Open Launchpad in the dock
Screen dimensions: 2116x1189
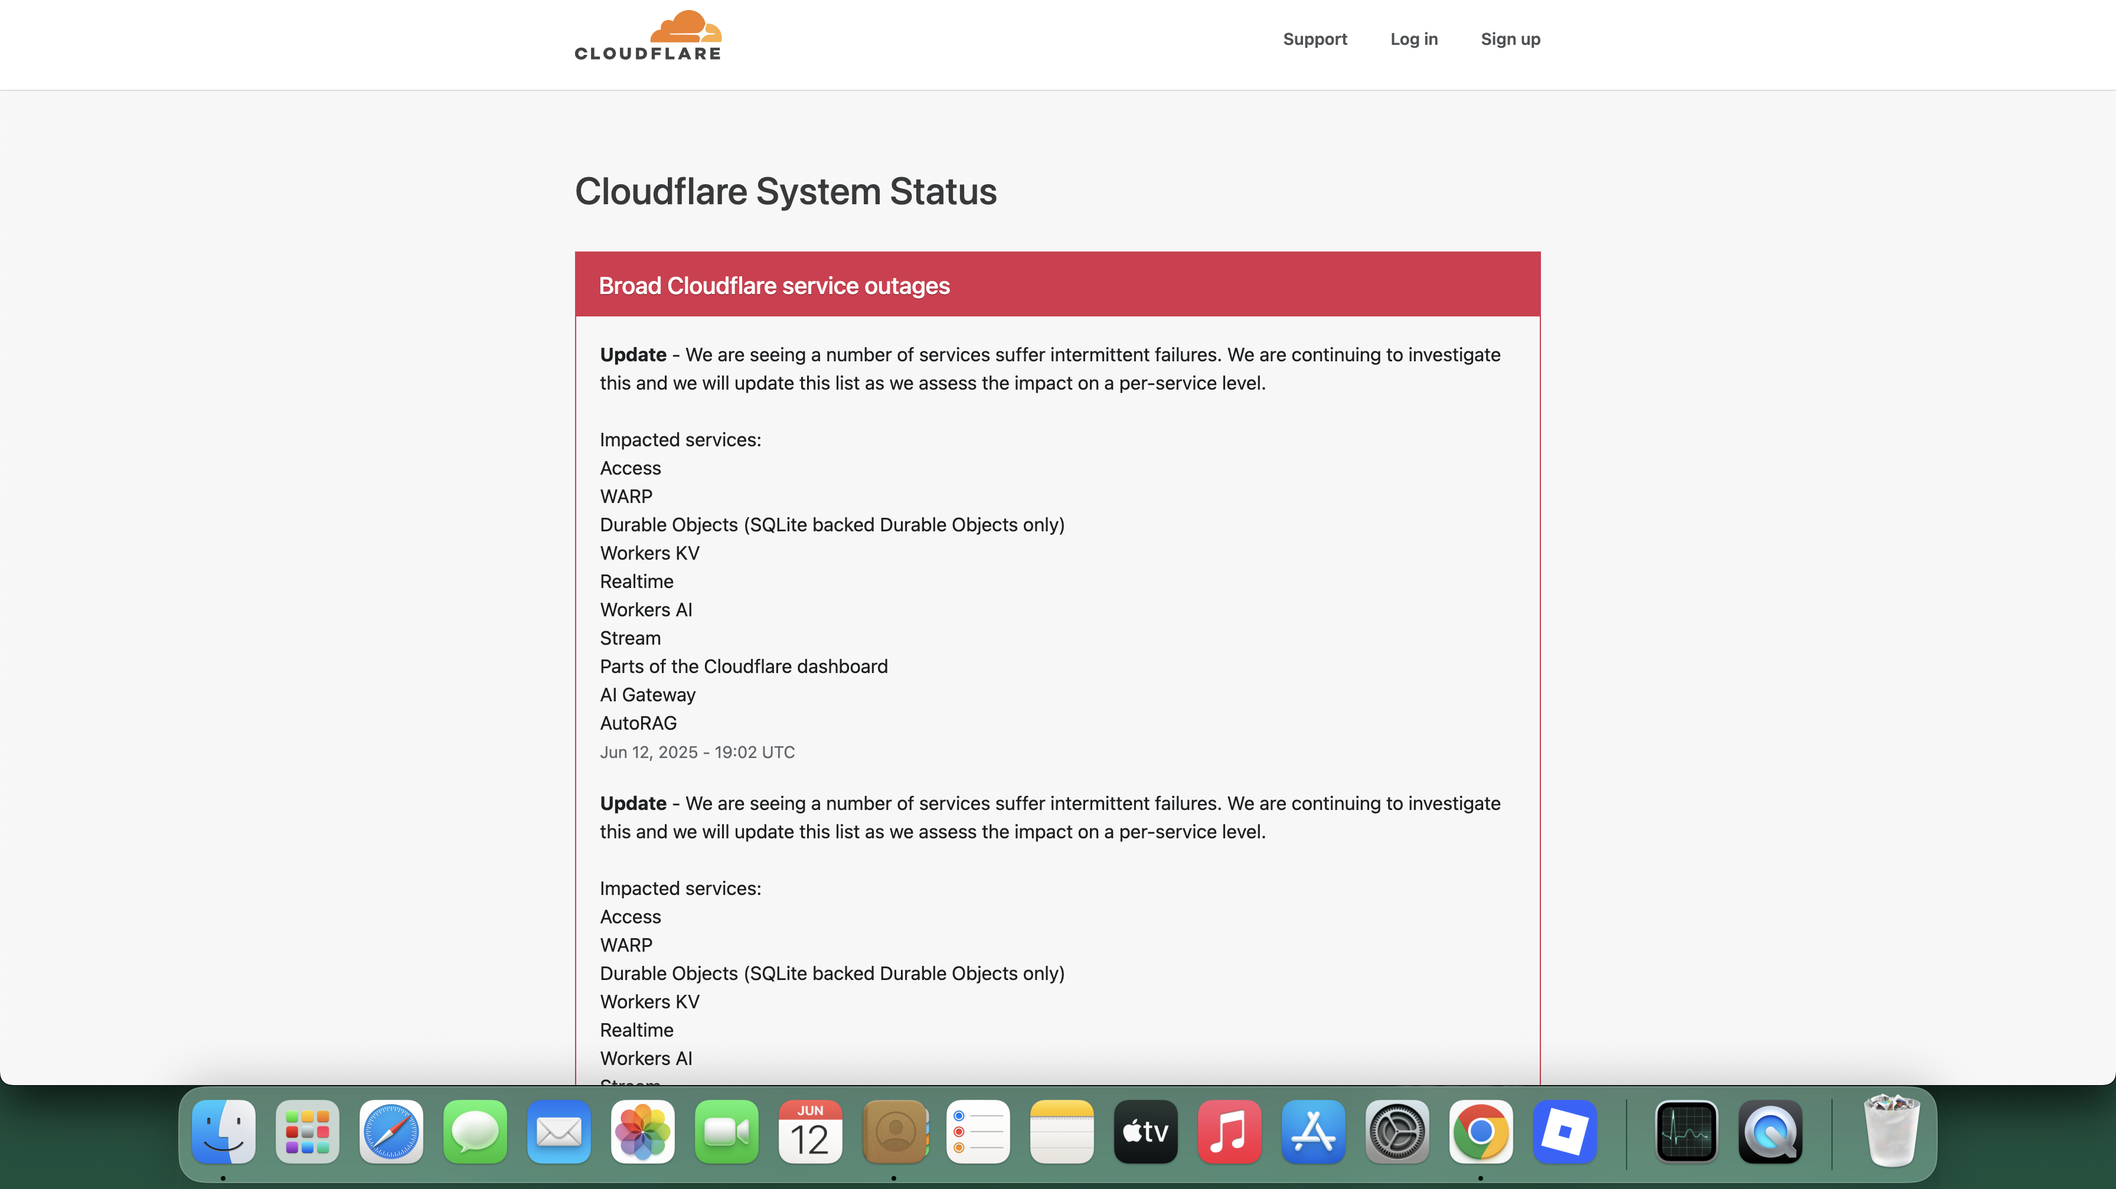click(307, 1132)
